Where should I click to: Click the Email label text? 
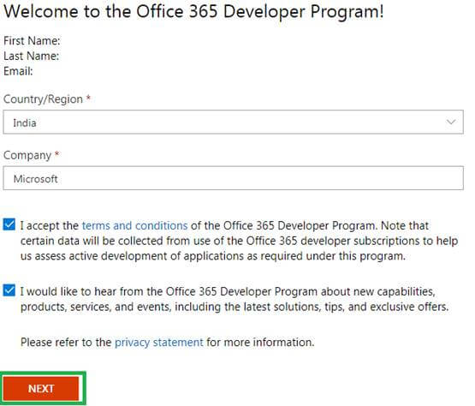[18, 71]
